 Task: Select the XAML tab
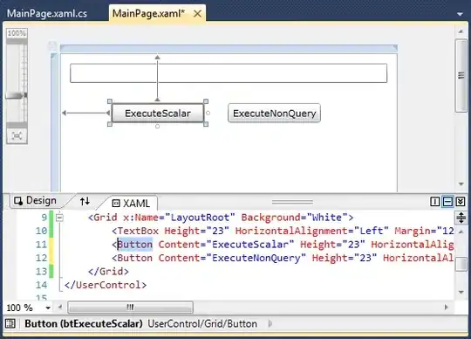(131, 204)
